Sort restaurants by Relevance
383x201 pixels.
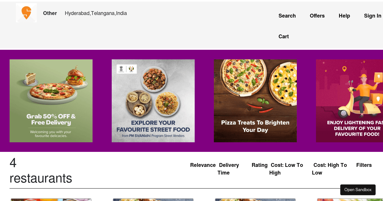(x=203, y=165)
